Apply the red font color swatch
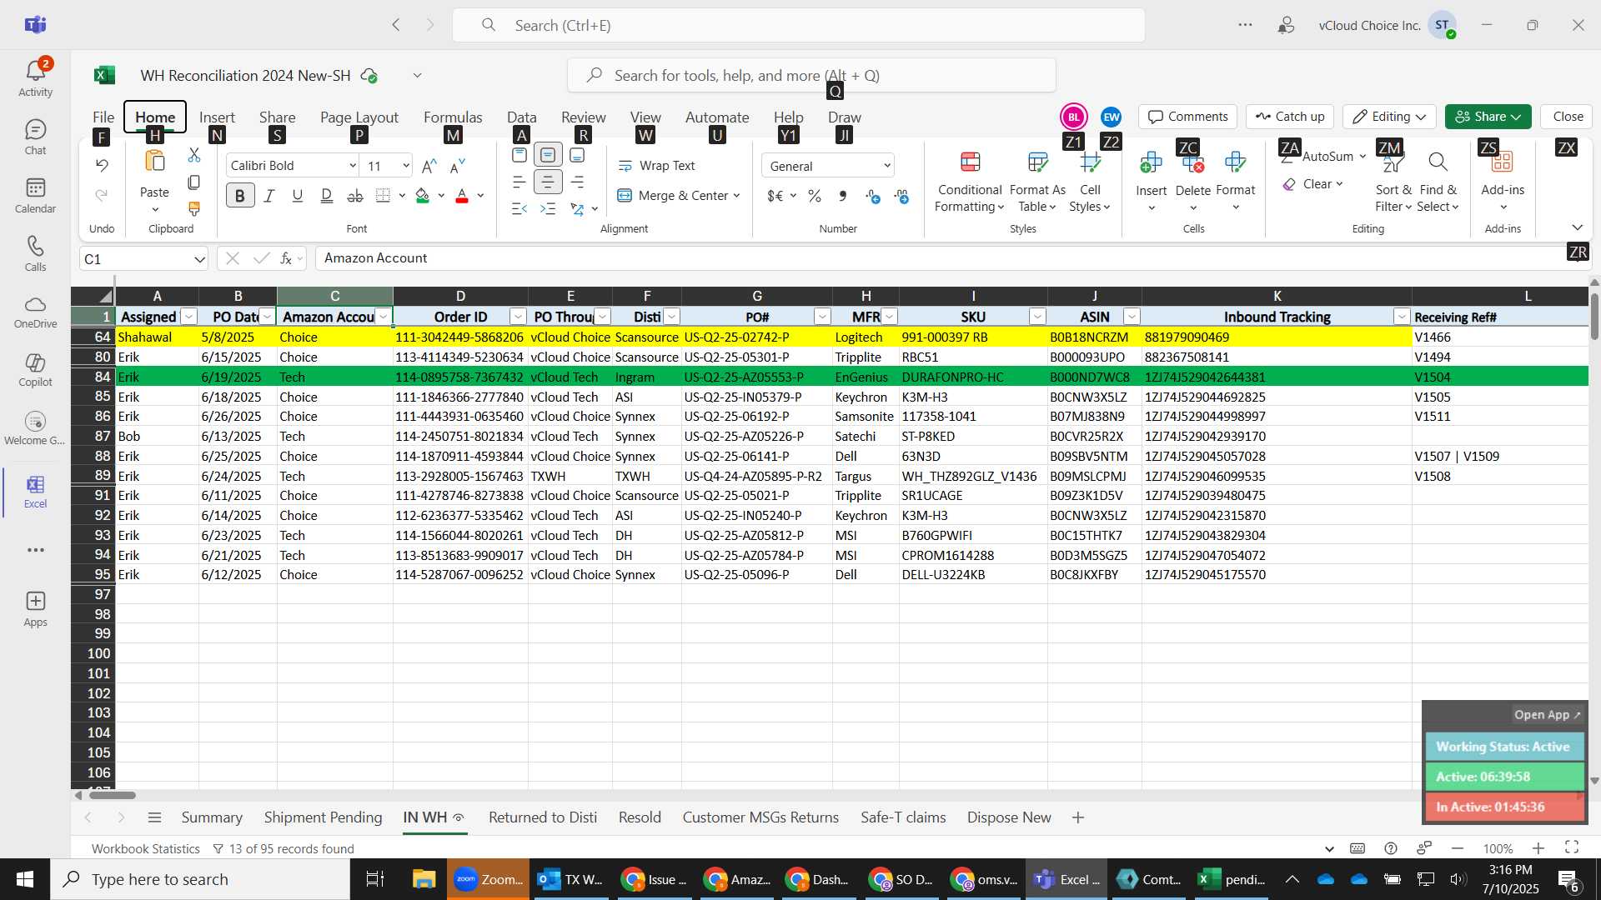1601x900 pixels. tap(462, 196)
